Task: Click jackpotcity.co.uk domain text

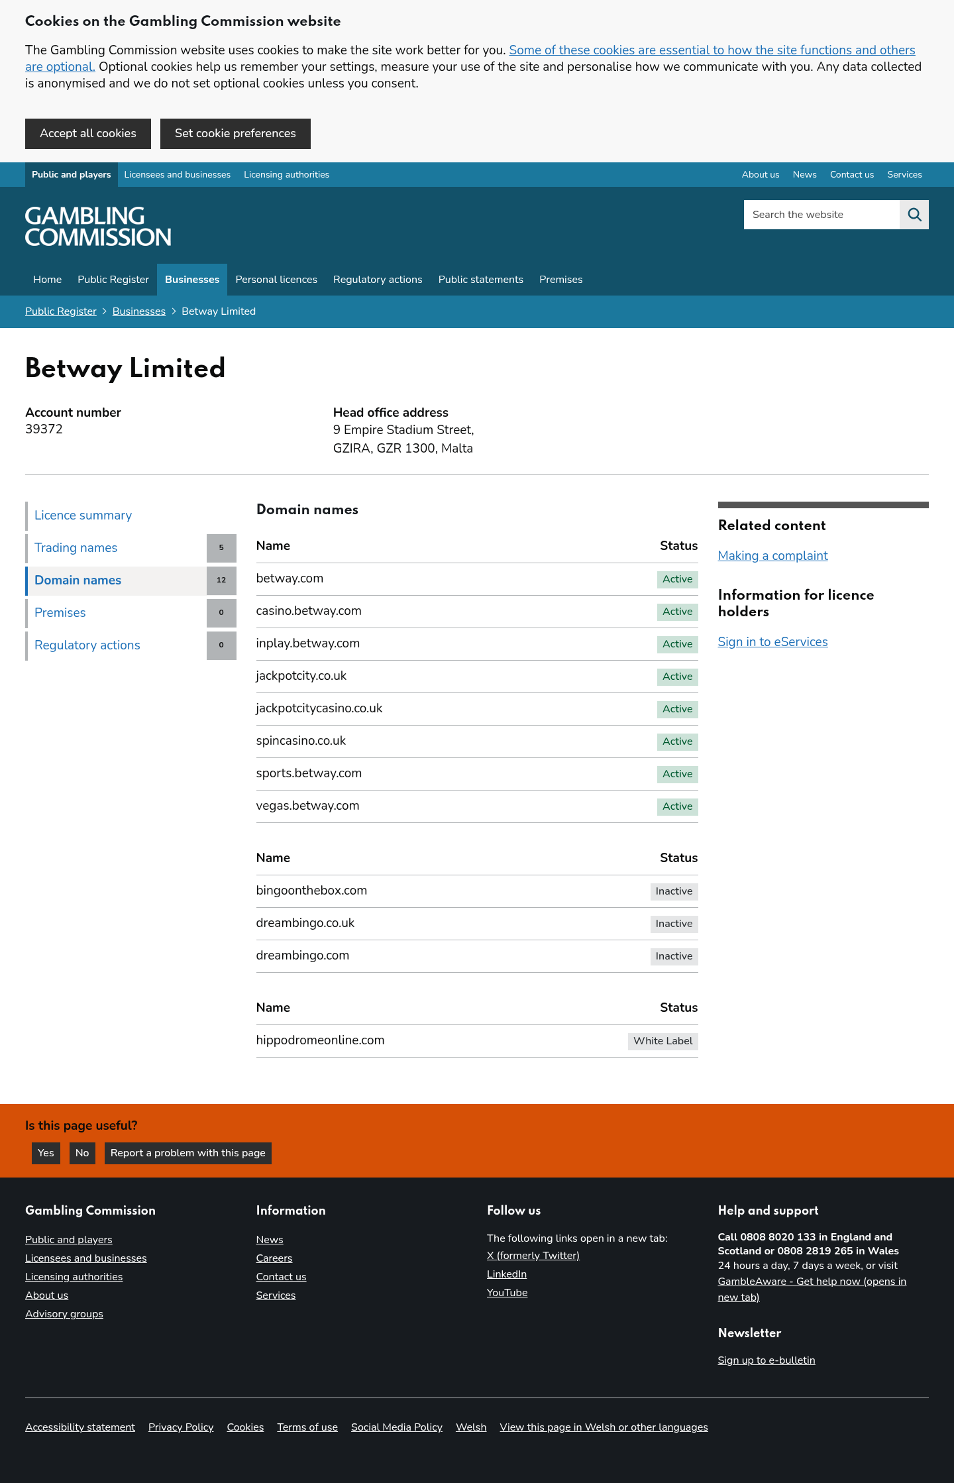Action: [301, 676]
